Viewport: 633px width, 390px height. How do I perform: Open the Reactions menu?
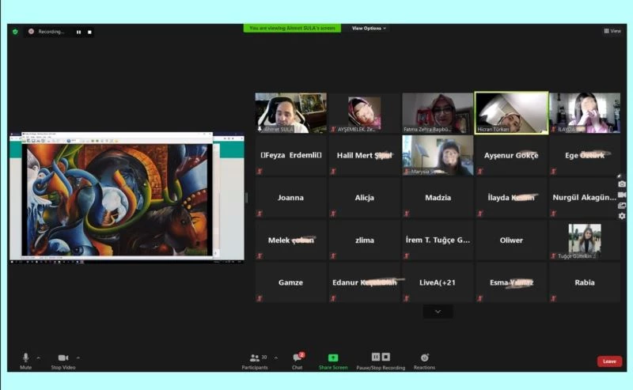(424, 358)
